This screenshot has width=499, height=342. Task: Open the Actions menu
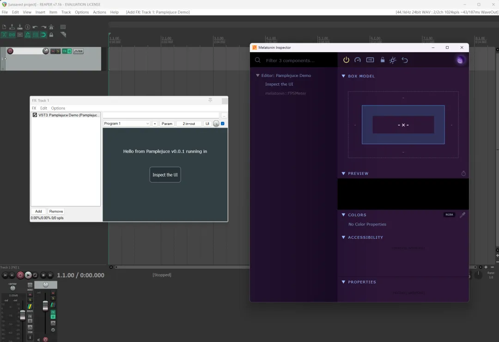(x=99, y=12)
